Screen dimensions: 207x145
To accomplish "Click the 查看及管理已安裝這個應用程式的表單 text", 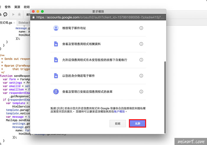I will coord(87,91).
